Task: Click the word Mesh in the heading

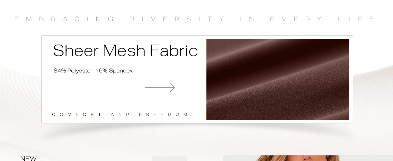Action: pos(124,50)
